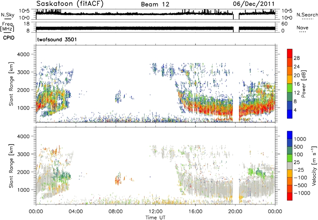This screenshot has height=220, width=318.
Task: Click the '4000' tick in the power panel
Action: coord(24,54)
